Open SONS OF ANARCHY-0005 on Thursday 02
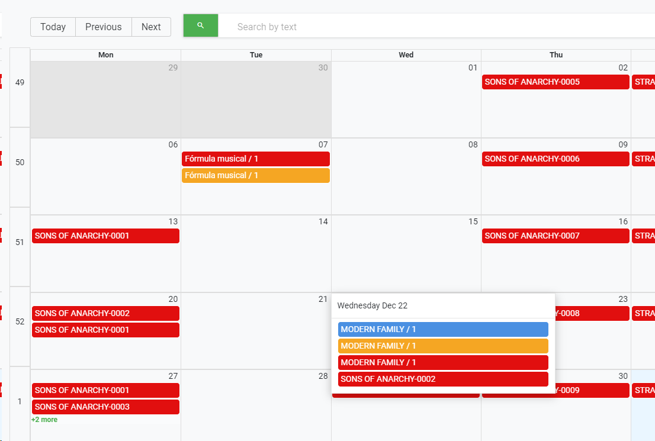 pyautogui.click(x=555, y=82)
